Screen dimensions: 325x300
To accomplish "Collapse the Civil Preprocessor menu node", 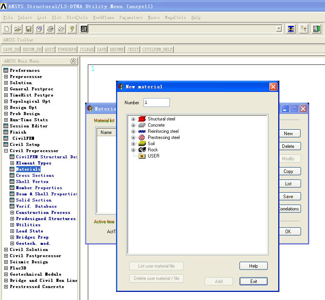I will (x=6, y=151).
